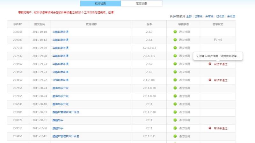This screenshot has height=143, width=255.
Task: Open 酷酷助手 link in row 279511
Action: click(x=58, y=128)
